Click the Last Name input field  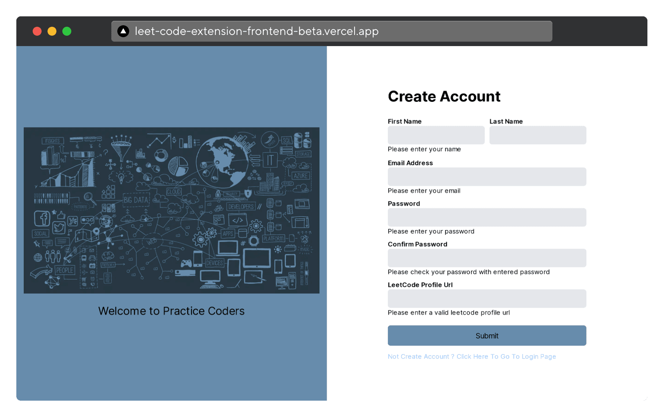pyautogui.click(x=538, y=135)
